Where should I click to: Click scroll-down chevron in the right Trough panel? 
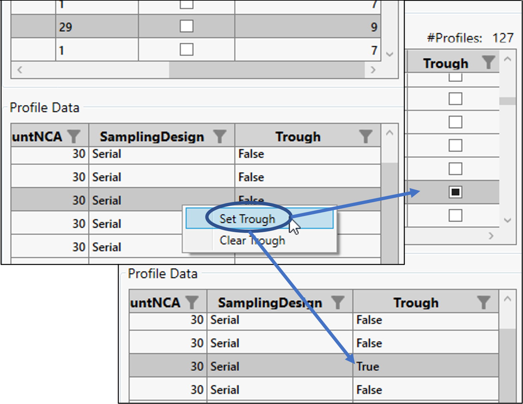(x=507, y=220)
